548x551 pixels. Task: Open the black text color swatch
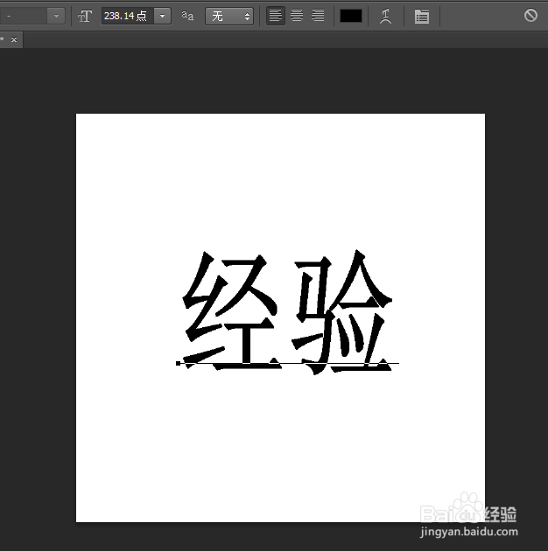point(351,16)
